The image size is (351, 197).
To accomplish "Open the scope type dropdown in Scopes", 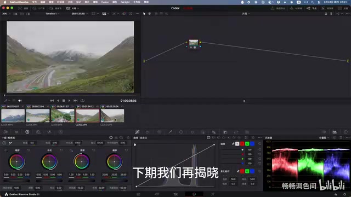I will (x=324, y=138).
